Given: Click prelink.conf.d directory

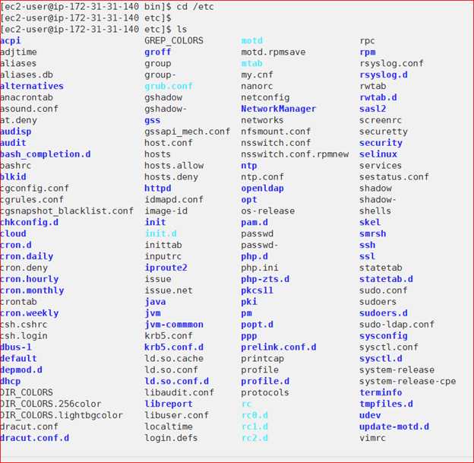Looking at the screenshot, I should coord(279,347).
